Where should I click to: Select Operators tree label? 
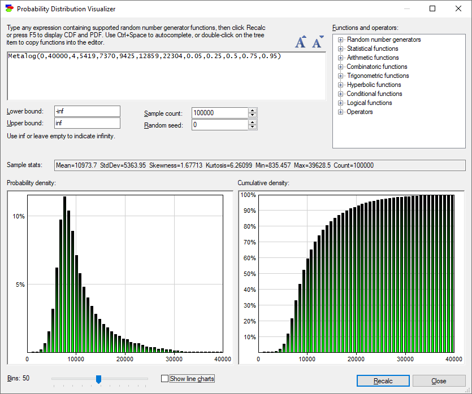tap(360, 112)
